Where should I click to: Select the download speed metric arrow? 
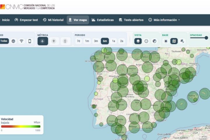43,41
